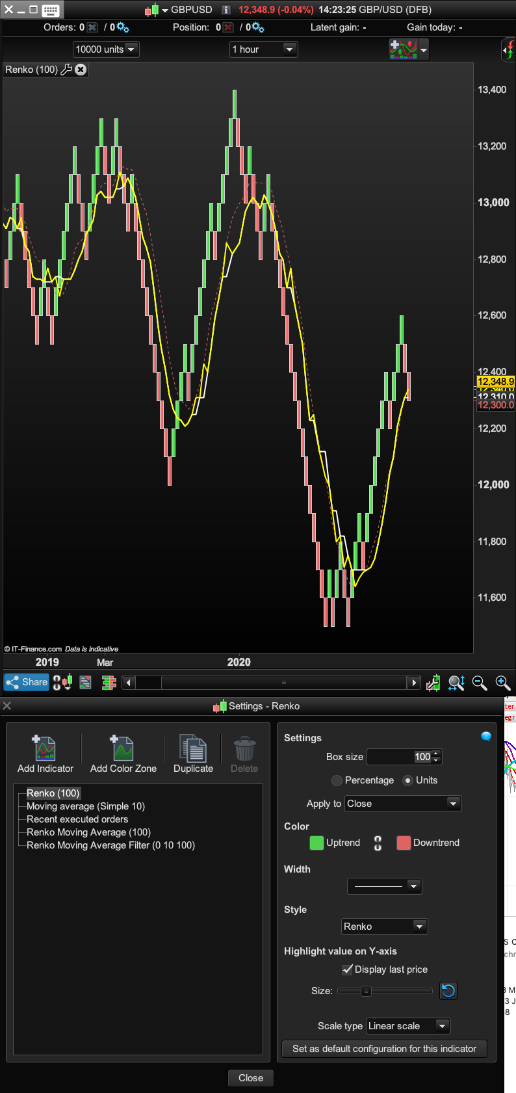The width and height of the screenshot is (516, 1093).
Task: Click the red-green order book bars icon
Action: coord(109,683)
